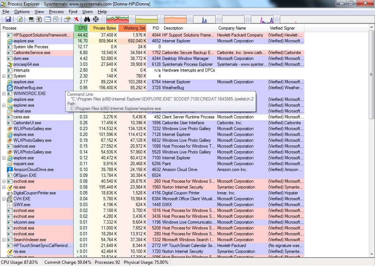Collapse the nis.exe PID 1560 tree node
375x266 pixels.
(x=4, y=187)
